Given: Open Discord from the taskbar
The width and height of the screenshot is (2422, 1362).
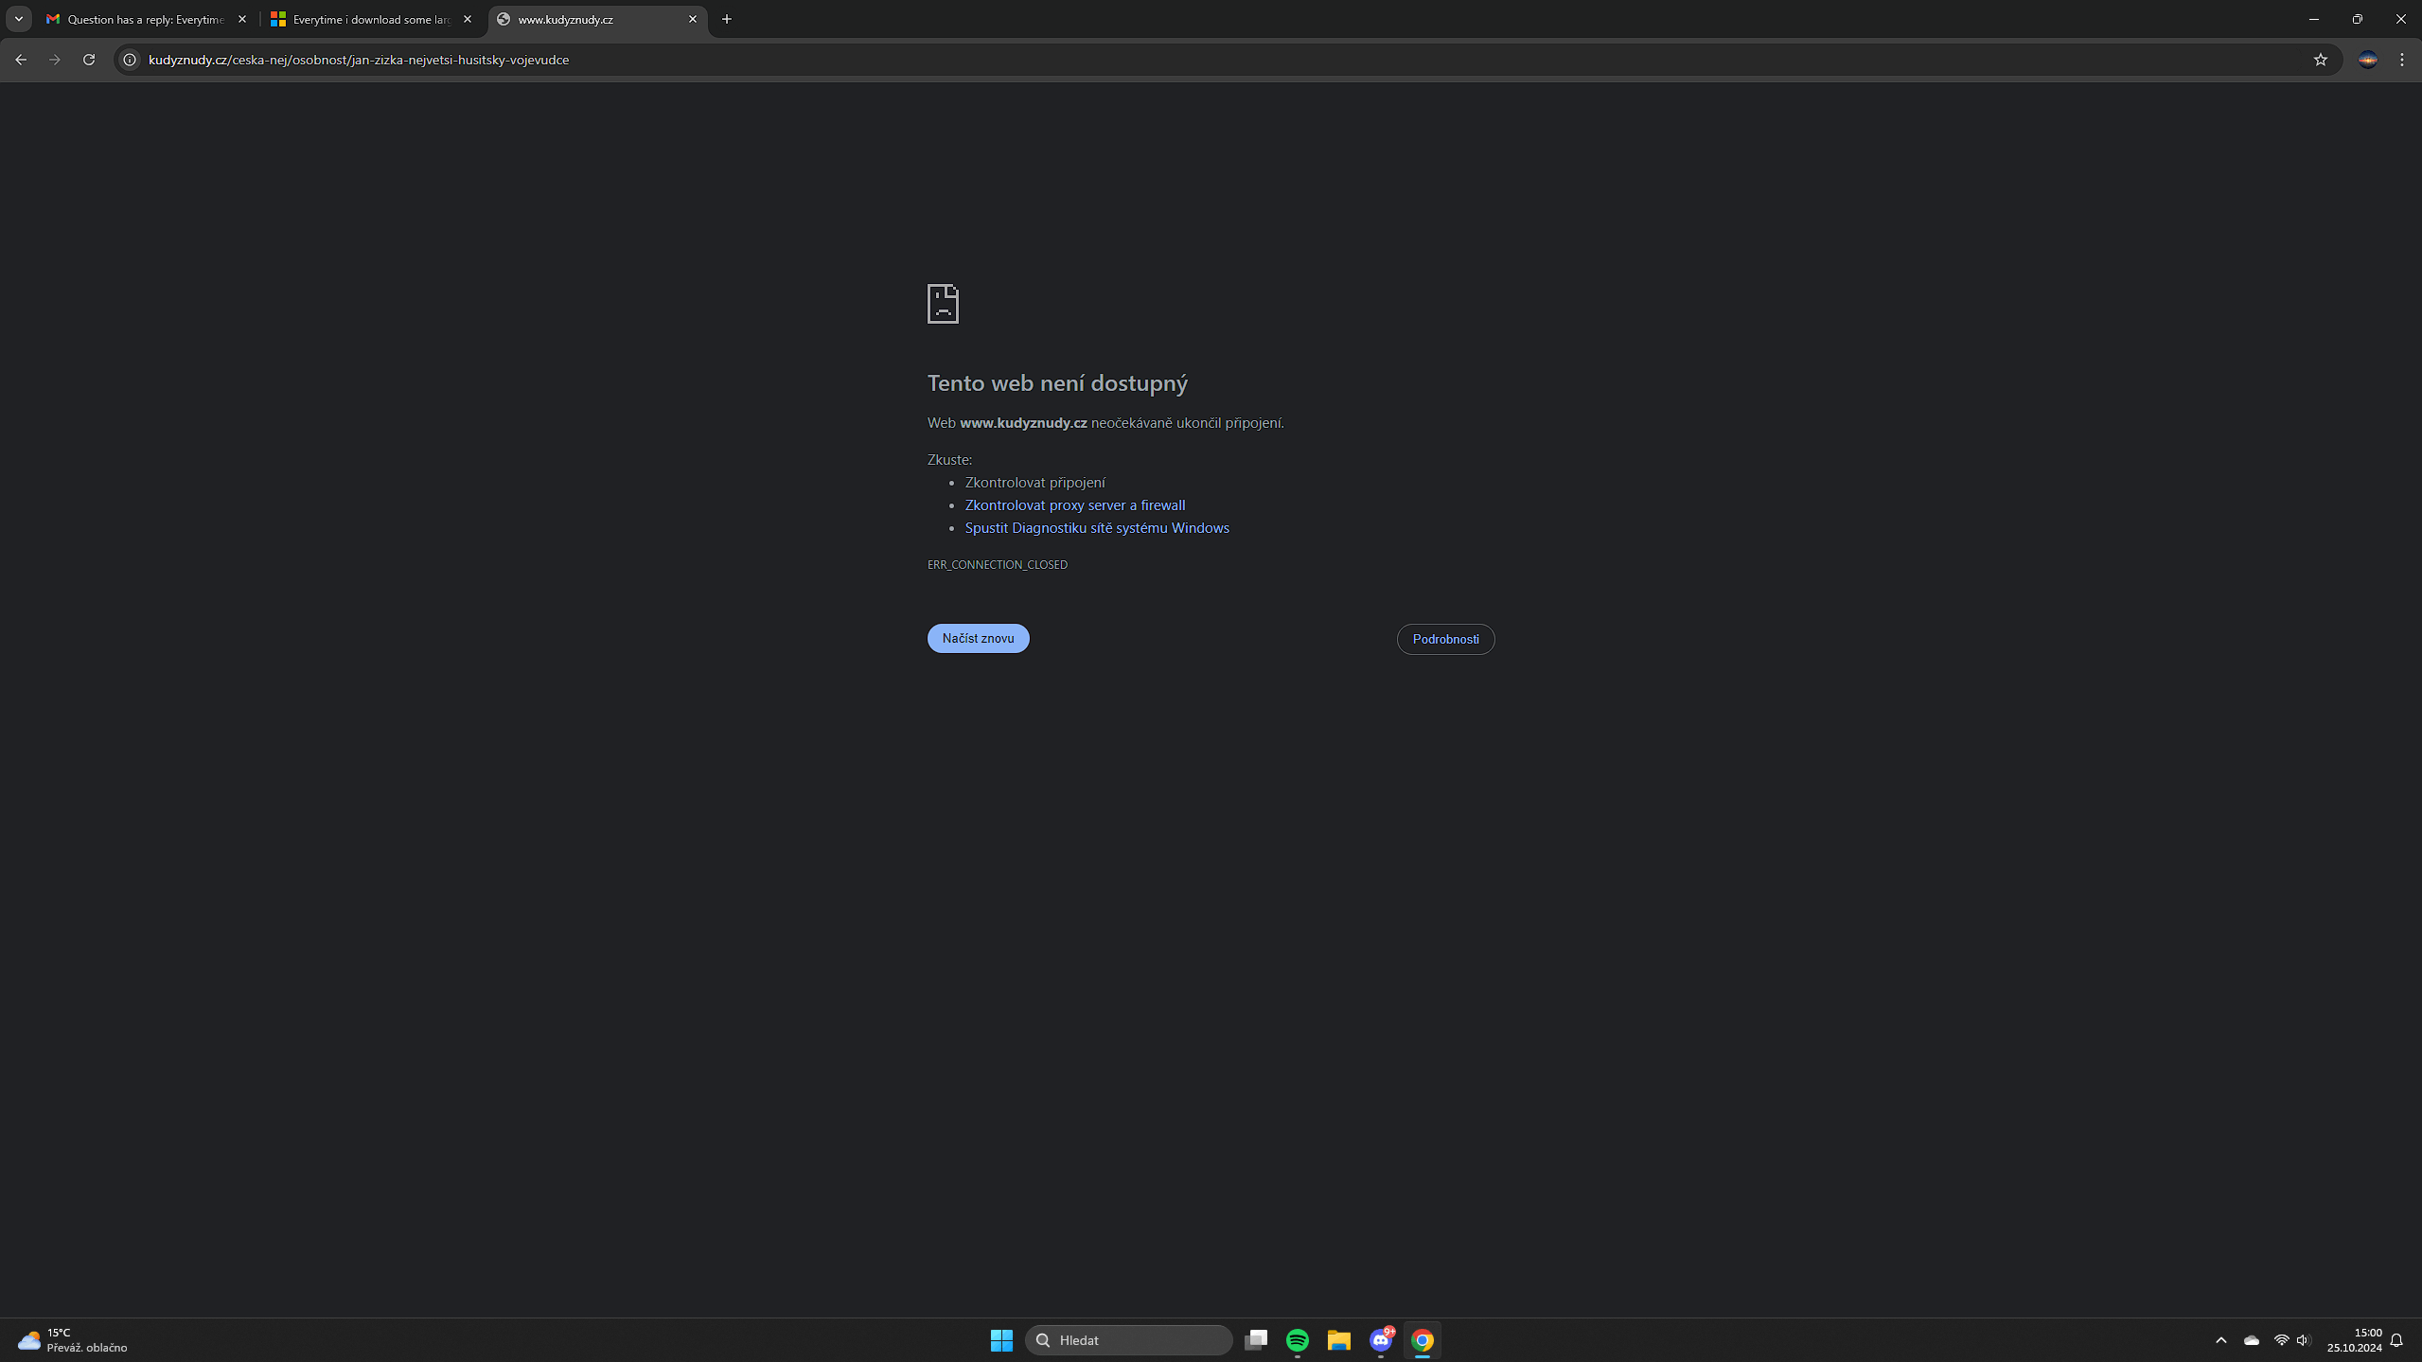Looking at the screenshot, I should pyautogui.click(x=1380, y=1339).
